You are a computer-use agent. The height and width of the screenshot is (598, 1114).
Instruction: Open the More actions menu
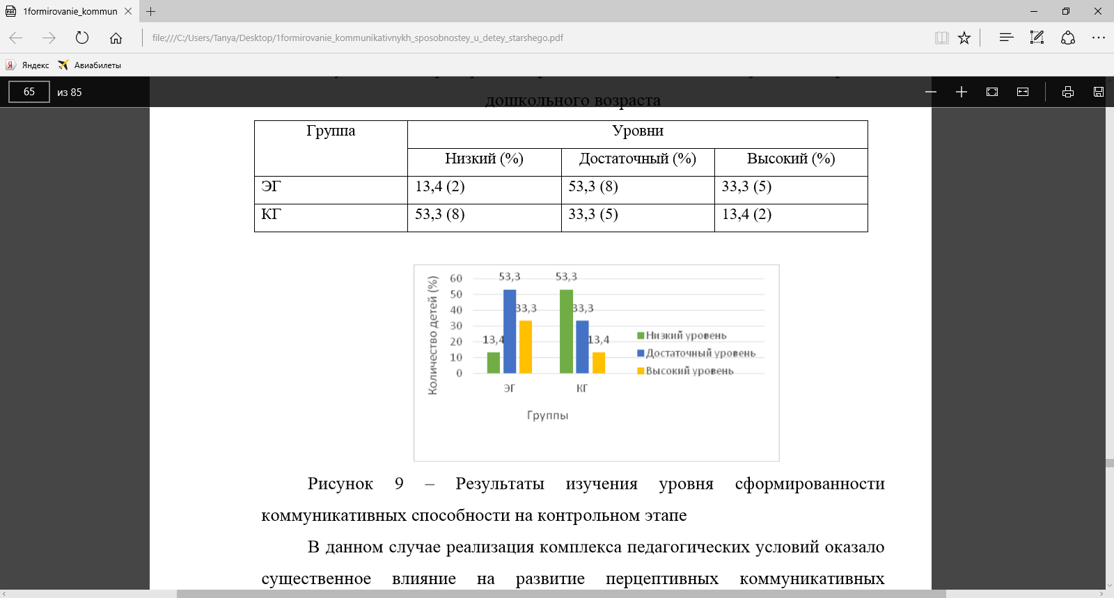1099,38
